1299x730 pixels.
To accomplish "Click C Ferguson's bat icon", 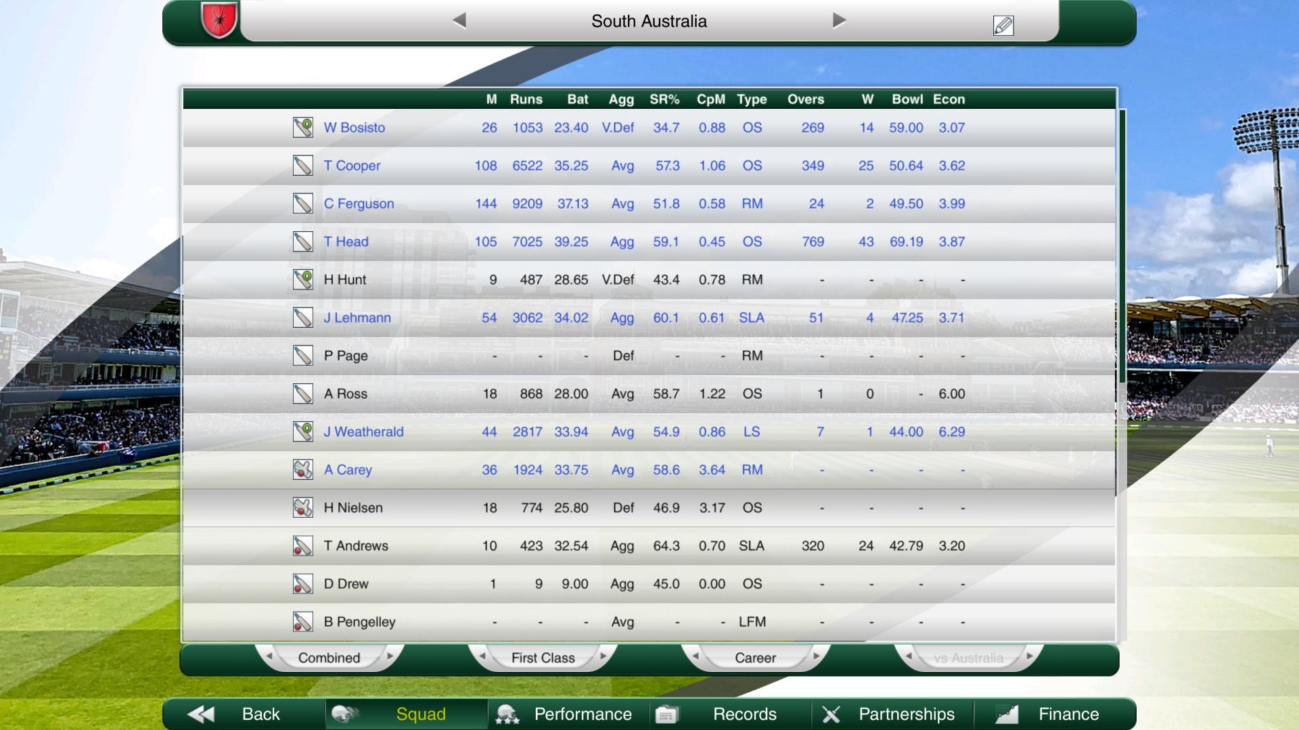I will (302, 203).
